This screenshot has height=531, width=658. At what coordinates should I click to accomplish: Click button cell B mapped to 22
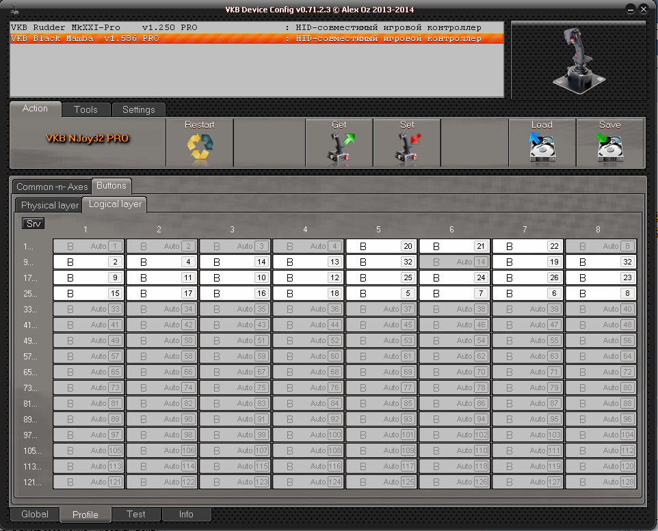click(527, 246)
